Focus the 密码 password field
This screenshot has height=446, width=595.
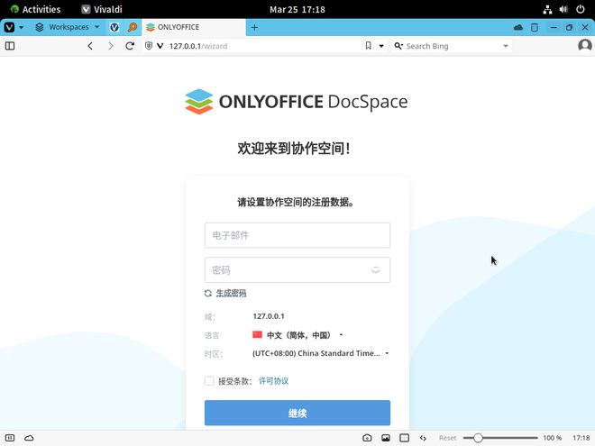(x=297, y=270)
